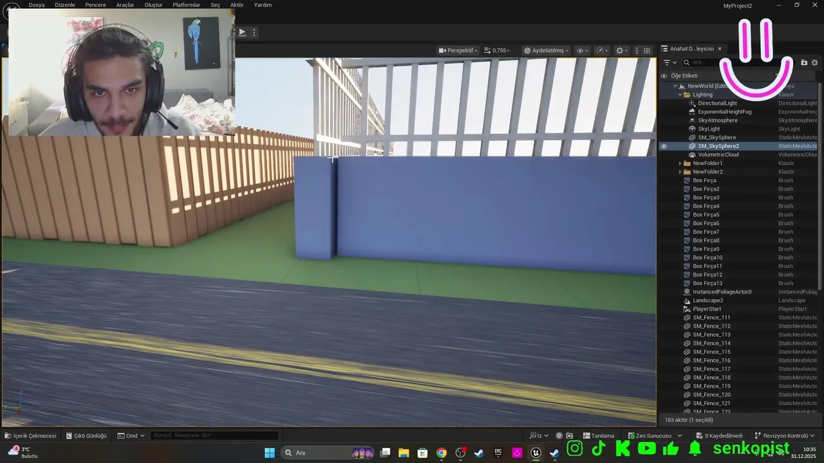The image size is (824, 463).
Task: Click the 8 Kaydedilmedi unsaved indicator
Action: (718, 435)
